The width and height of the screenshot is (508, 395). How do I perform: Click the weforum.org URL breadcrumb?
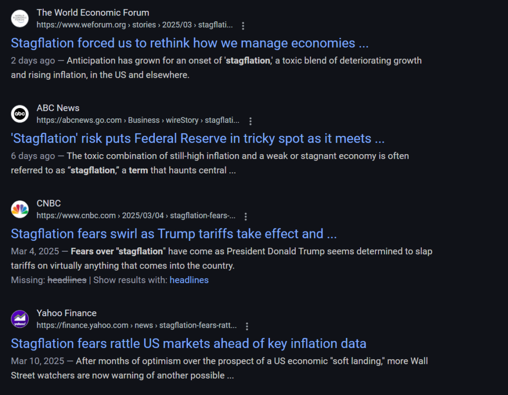point(134,25)
